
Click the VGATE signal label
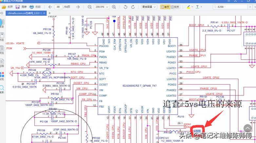[20, 43]
